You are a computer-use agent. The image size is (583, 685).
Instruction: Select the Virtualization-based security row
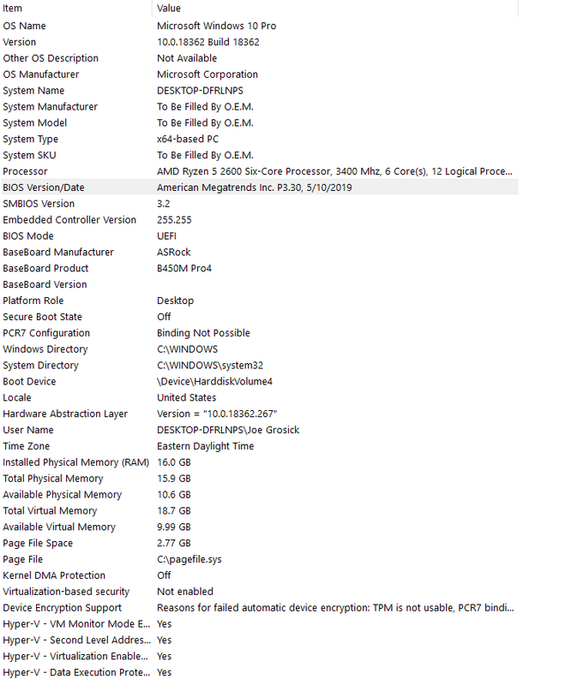tap(260, 592)
